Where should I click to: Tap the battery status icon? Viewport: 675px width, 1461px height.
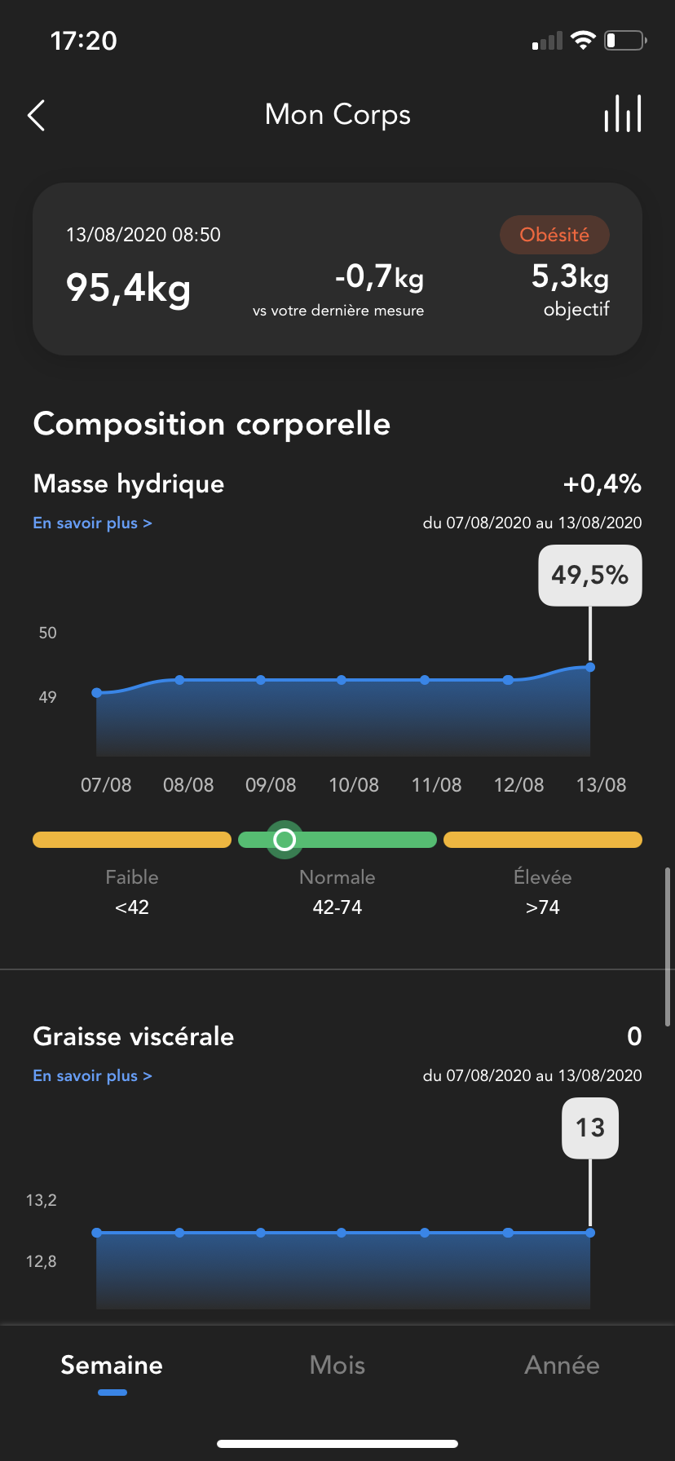click(624, 40)
